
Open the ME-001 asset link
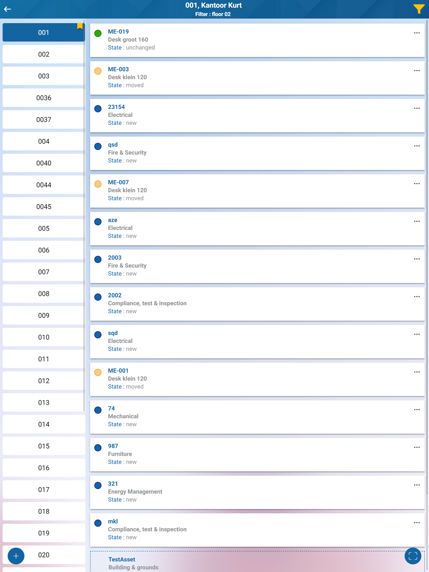(118, 370)
